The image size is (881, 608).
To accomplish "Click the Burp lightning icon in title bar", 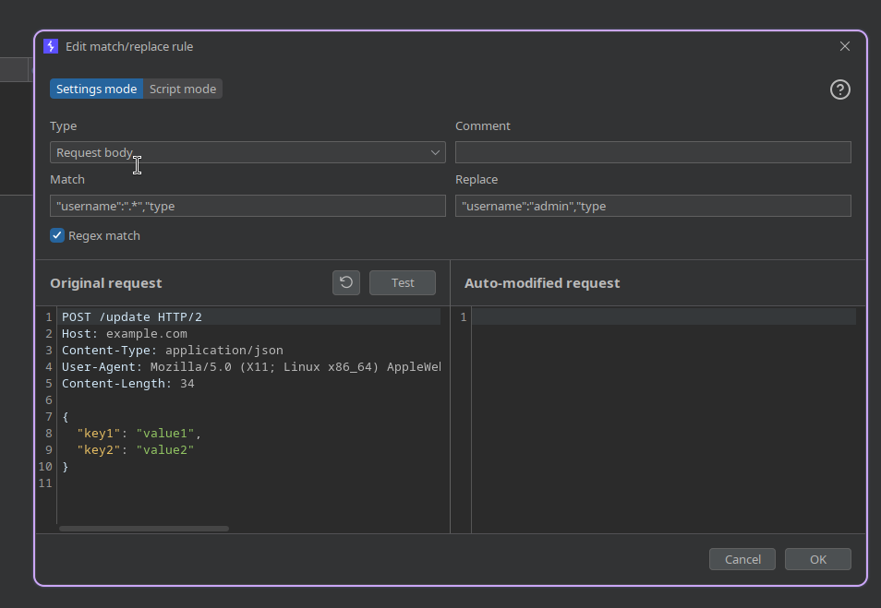I will 51,46.
